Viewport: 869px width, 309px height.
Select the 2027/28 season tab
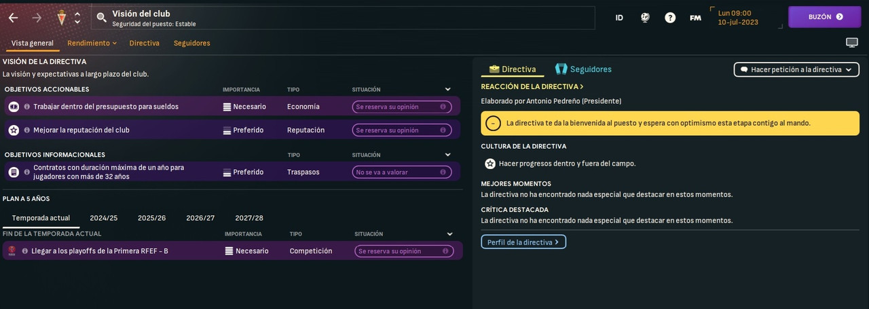[249, 218]
